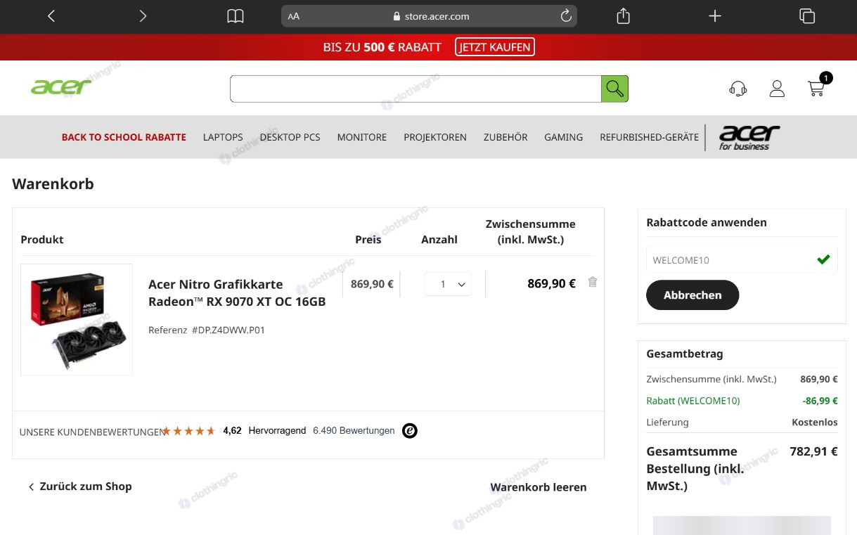Open the Acer Nitro Grafikkarte product title
Image resolution: width=857 pixels, height=535 pixels.
237,293
